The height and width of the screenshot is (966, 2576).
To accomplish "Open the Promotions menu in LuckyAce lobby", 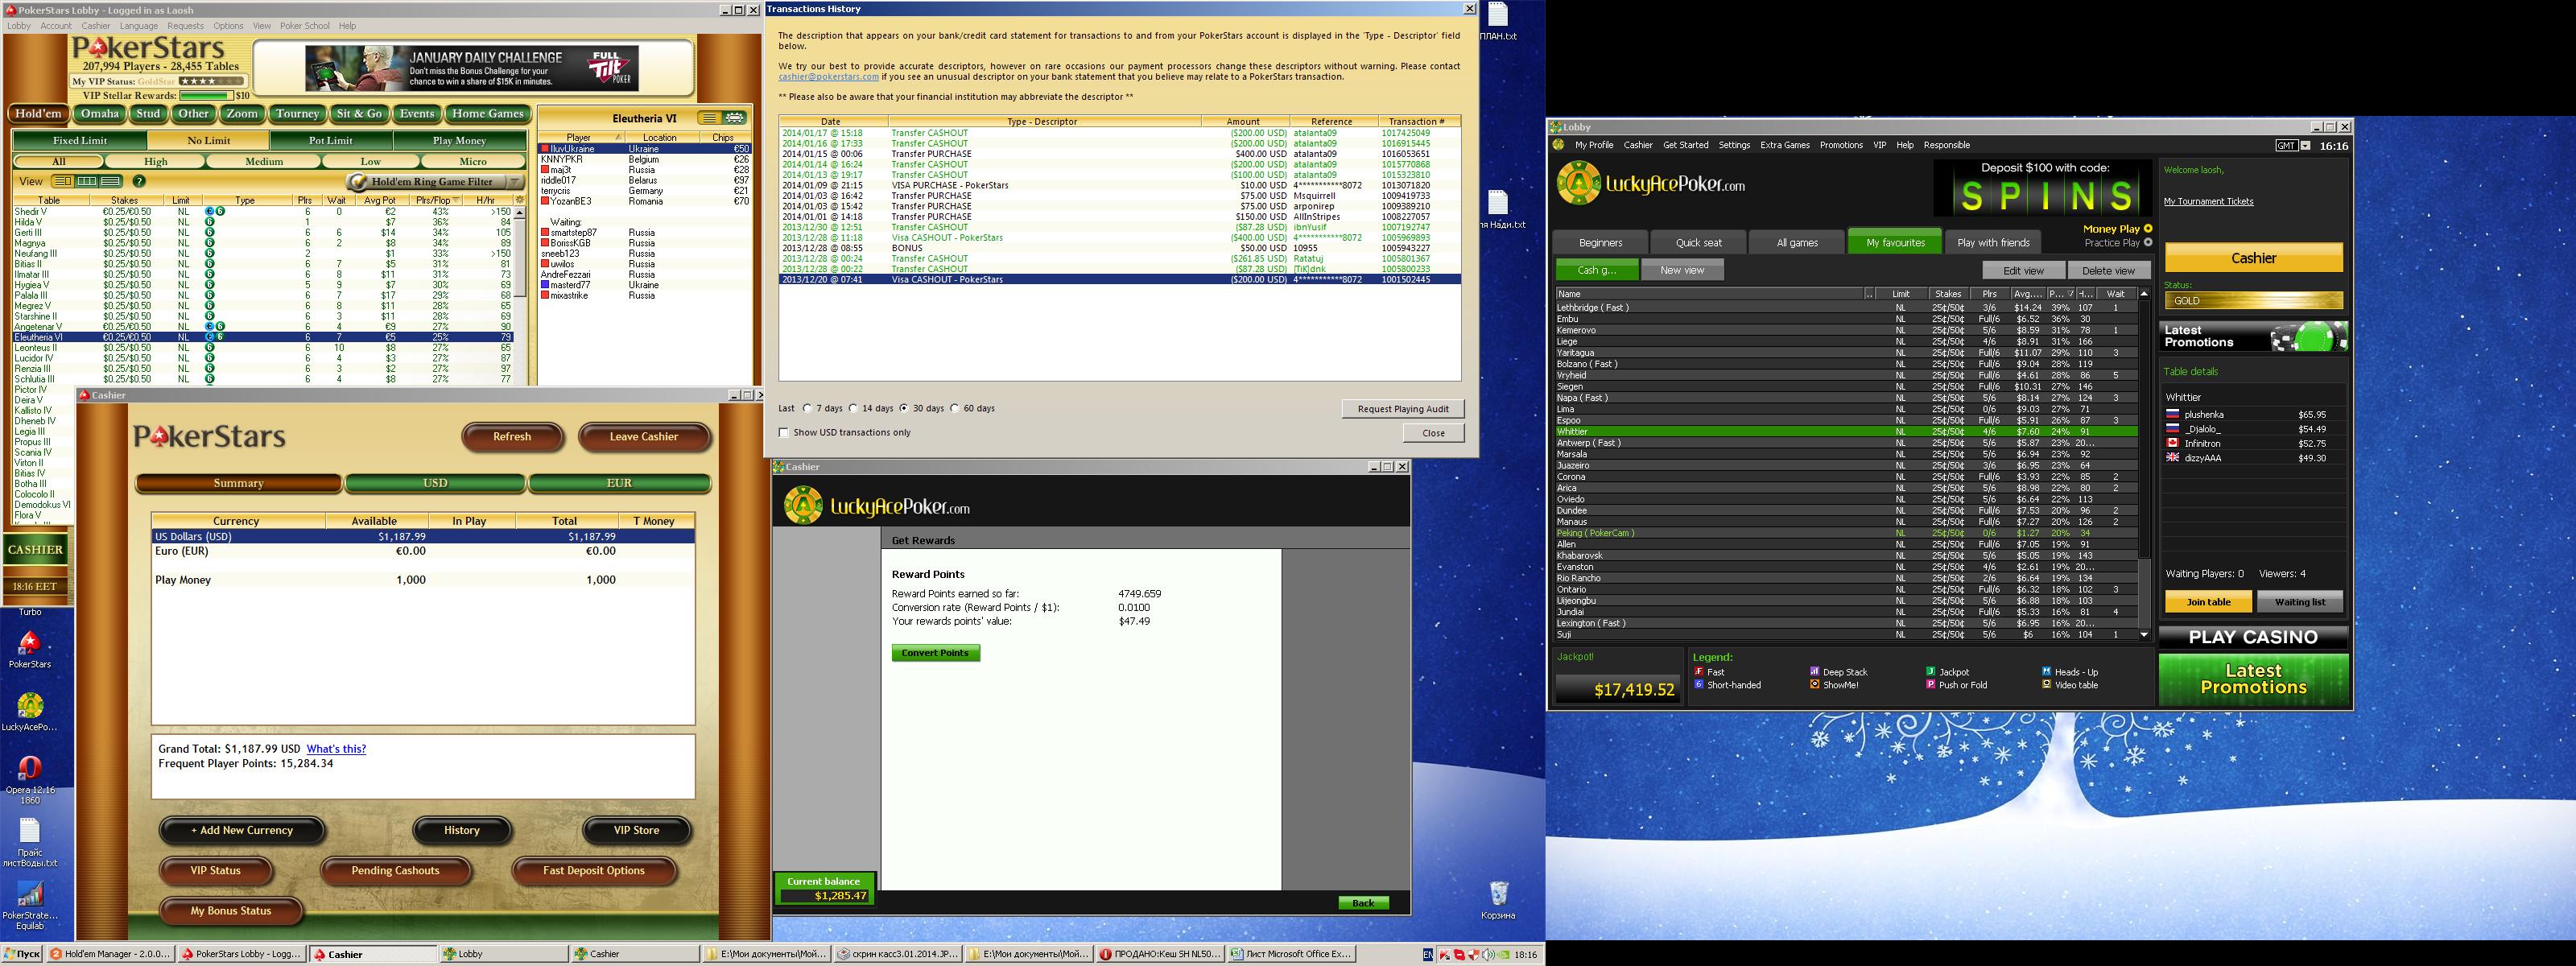I will [1840, 146].
